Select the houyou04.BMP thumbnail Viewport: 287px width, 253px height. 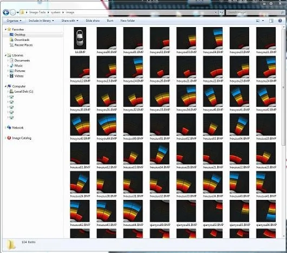(213, 38)
